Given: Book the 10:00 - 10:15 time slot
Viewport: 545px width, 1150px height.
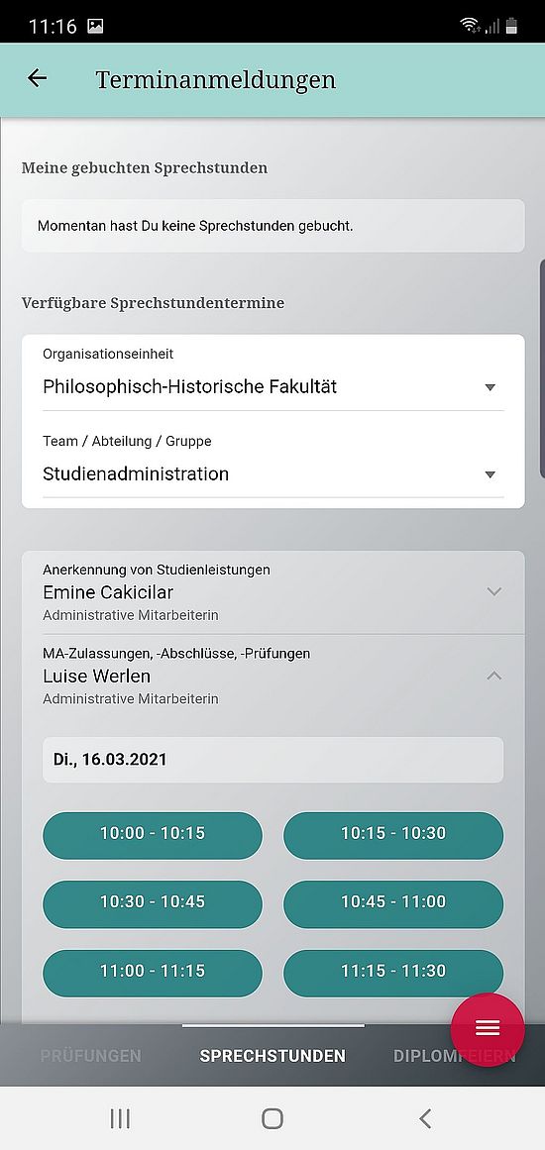Looking at the screenshot, I should coord(153,835).
